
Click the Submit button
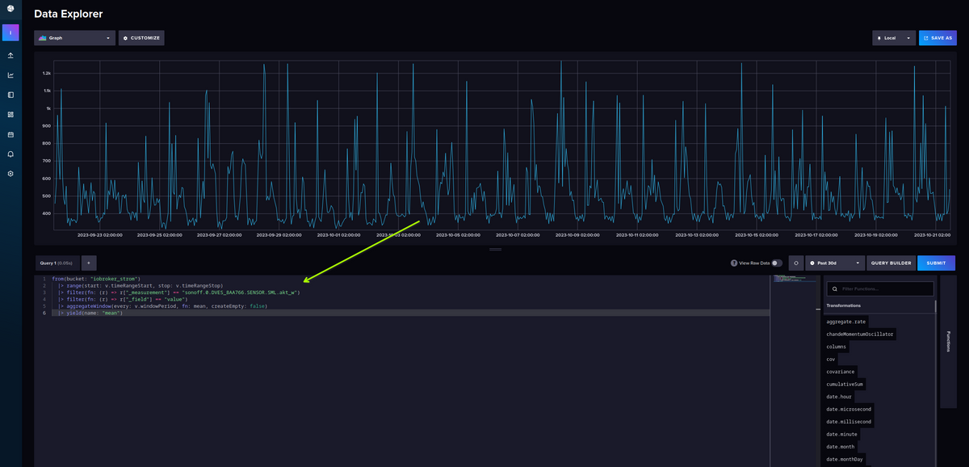pos(936,263)
